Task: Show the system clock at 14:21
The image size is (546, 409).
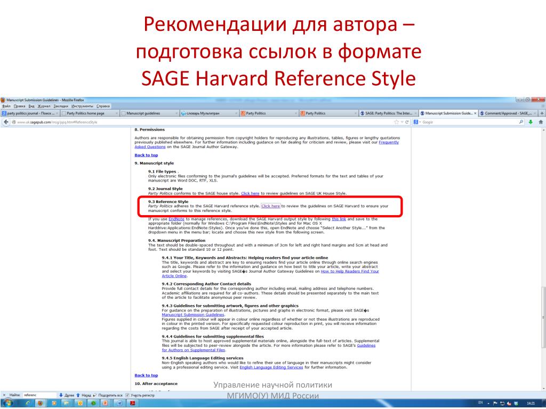Action: pos(531,403)
